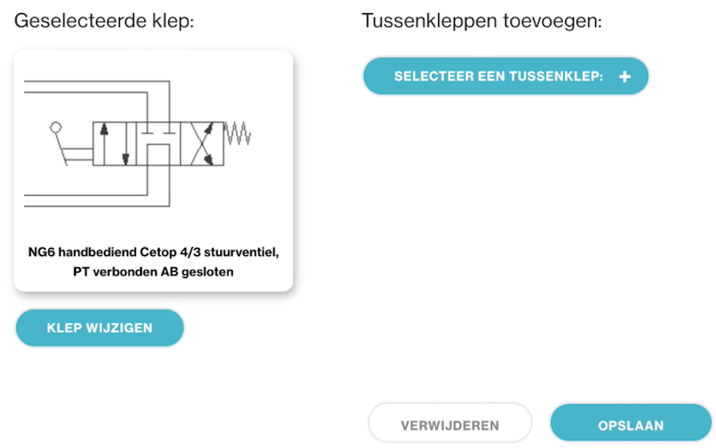Image resolution: width=716 pixels, height=448 pixels.
Task: Remove the valve using Verwijderen
Action: coord(450,424)
